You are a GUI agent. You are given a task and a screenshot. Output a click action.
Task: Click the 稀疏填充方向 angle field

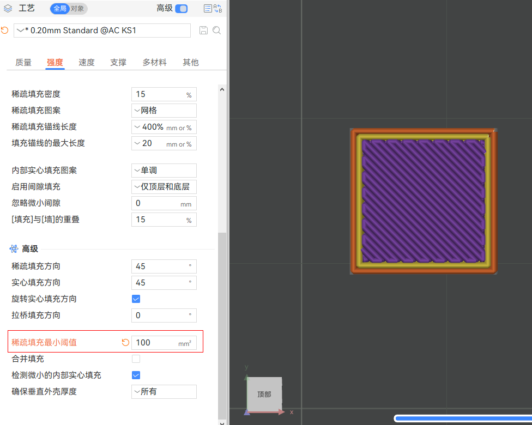[x=164, y=266]
